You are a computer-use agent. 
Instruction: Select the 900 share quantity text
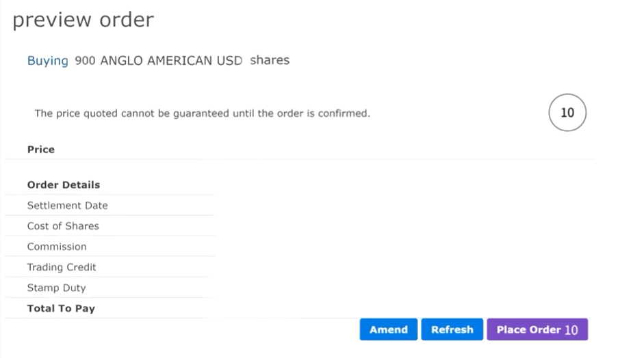(85, 61)
